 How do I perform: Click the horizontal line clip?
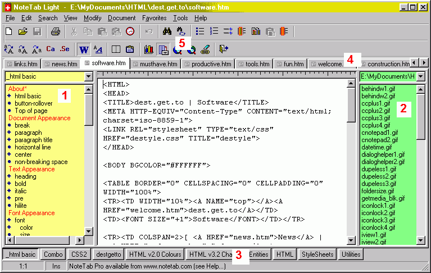pyautogui.click(x=33, y=147)
